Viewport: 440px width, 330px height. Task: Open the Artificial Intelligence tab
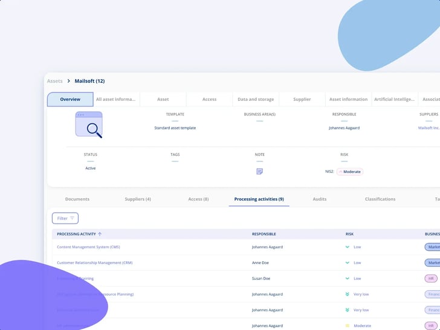point(394,99)
